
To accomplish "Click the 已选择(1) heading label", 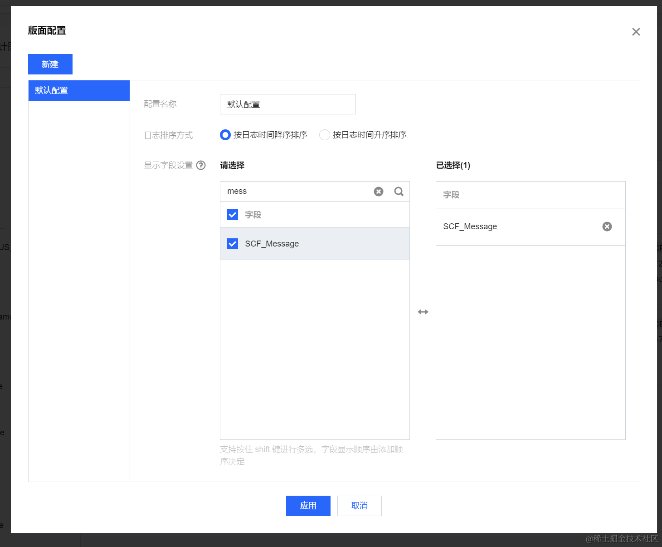I will pyautogui.click(x=453, y=165).
